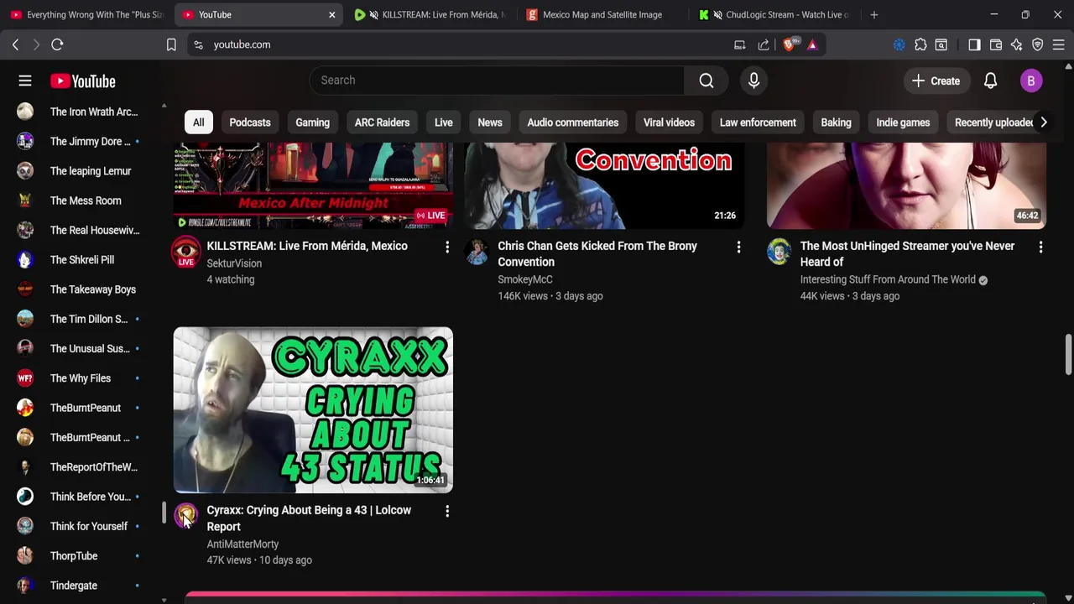The width and height of the screenshot is (1074, 604).
Task: Show the browser sidebar panel
Action: [974, 44]
